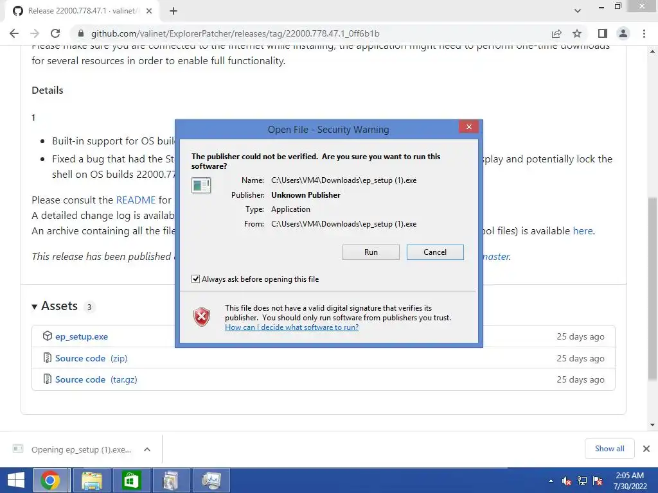Click the network tray icon
Viewport: 658px width, 493px height.
click(582, 481)
